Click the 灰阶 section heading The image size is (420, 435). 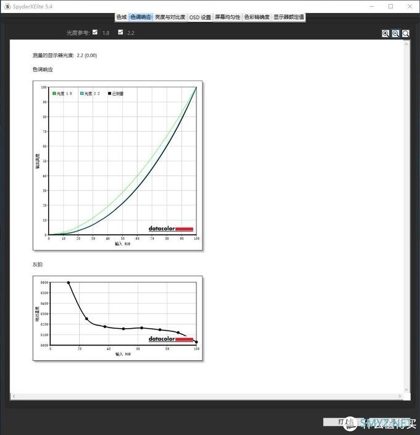(x=38, y=264)
